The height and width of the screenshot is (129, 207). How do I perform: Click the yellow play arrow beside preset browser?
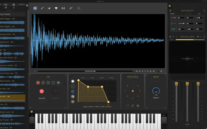27,5
